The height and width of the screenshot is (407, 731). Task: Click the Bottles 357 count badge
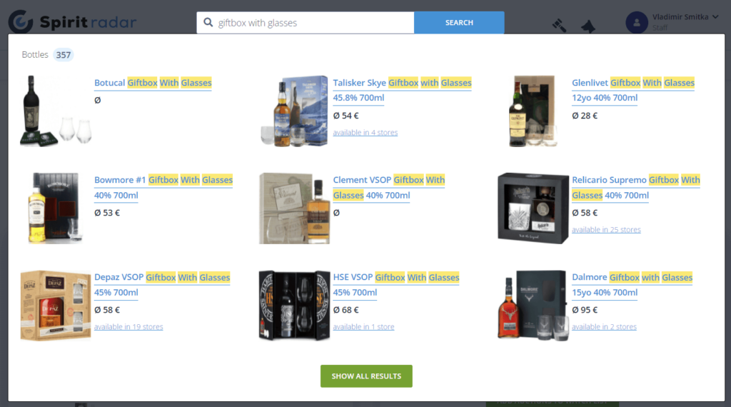pyautogui.click(x=63, y=54)
